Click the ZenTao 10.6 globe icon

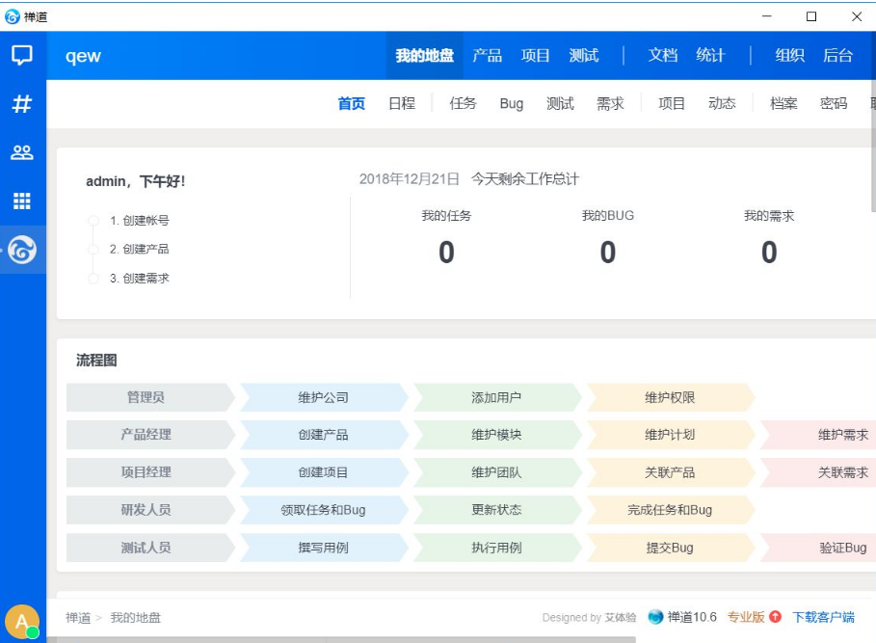pos(655,617)
